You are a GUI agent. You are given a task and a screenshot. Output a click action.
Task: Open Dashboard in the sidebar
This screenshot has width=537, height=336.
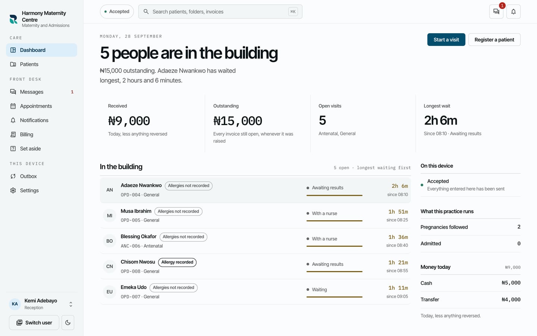coord(41,50)
